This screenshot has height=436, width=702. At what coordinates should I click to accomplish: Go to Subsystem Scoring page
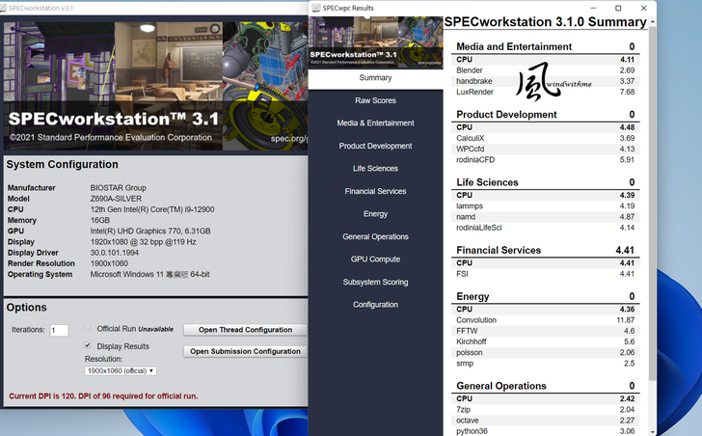[x=375, y=282]
